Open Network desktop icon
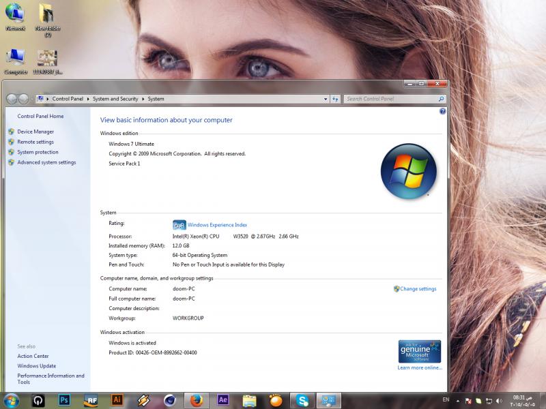This screenshot has height=409, width=546. tap(15, 17)
